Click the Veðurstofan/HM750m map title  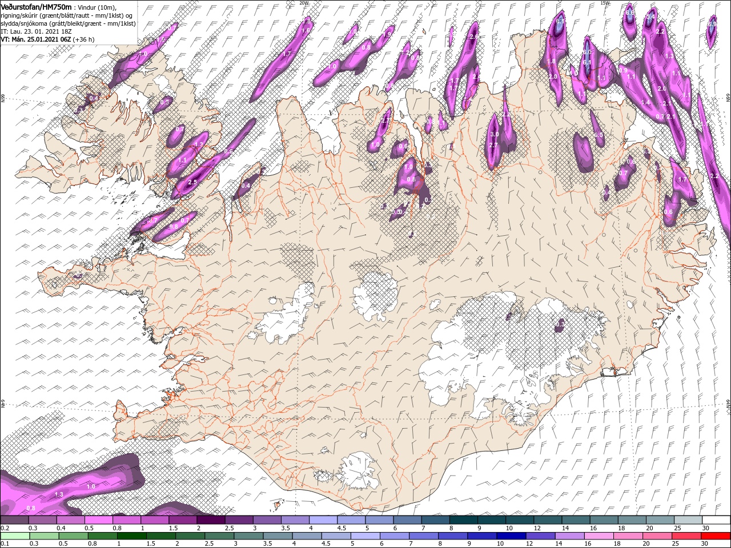(x=36, y=6)
